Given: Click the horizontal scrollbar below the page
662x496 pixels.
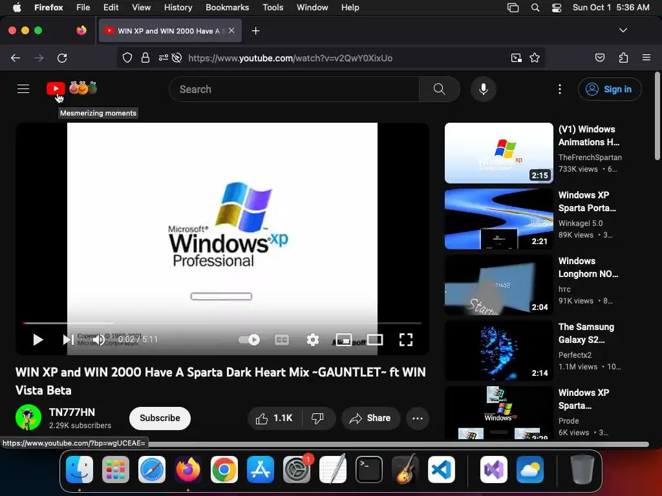Looking at the screenshot, I should [x=397, y=444].
